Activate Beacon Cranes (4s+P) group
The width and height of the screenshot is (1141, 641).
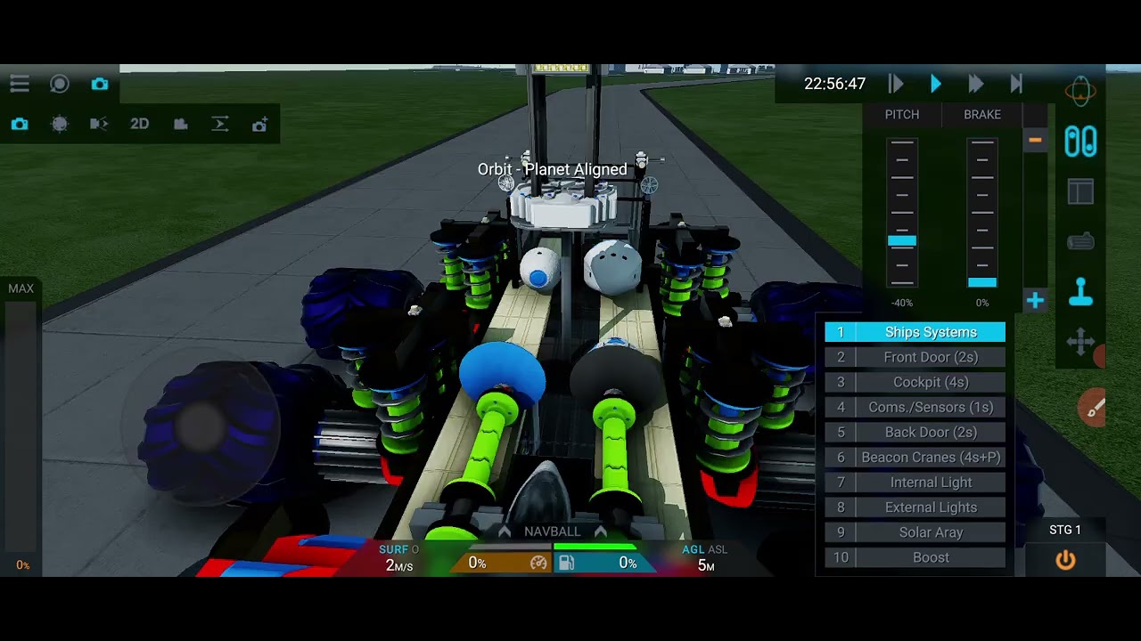[915, 458]
